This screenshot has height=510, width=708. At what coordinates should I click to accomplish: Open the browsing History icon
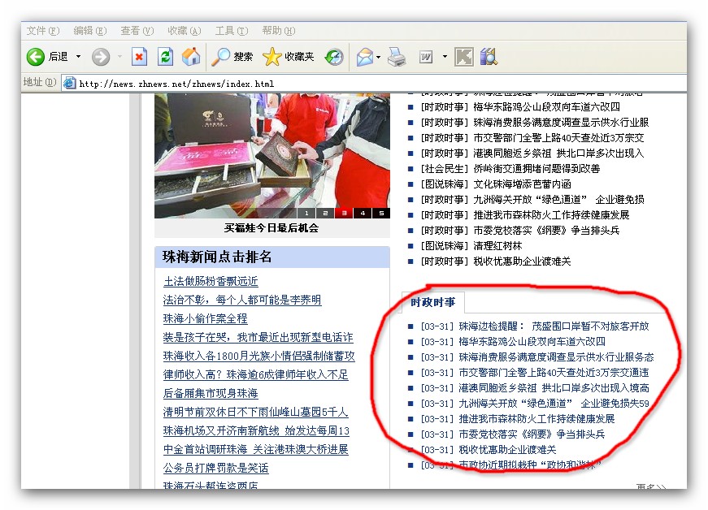click(x=334, y=57)
